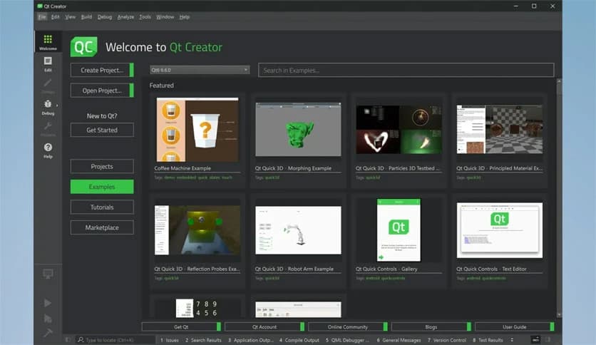Open output panes selector arrows
The height and width of the screenshot is (345, 596).
tap(512, 340)
